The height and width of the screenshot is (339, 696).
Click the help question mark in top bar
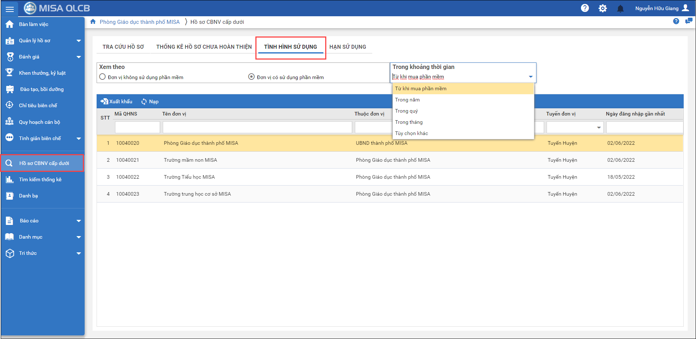tap(585, 8)
